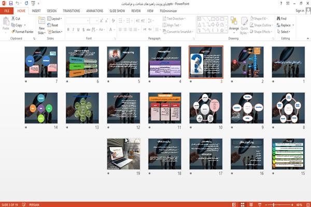
Task: Toggle Italic formatting
Action: 74,30
